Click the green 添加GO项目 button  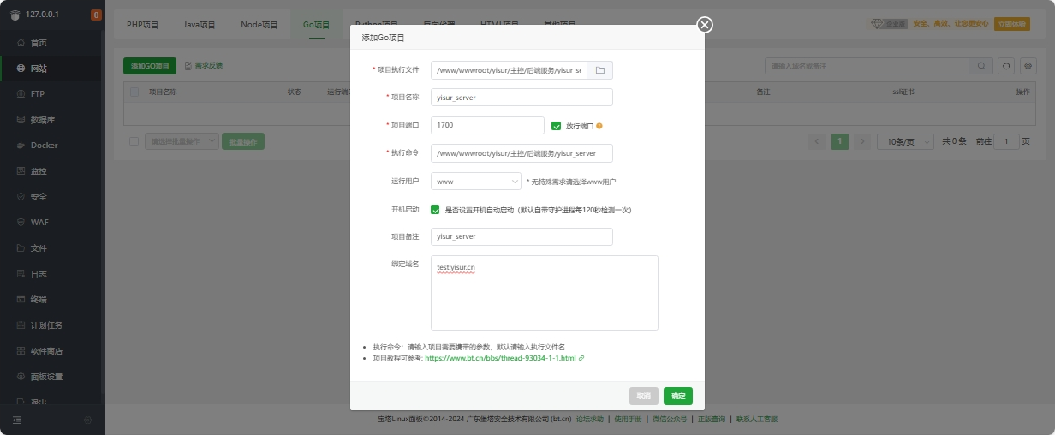pos(150,66)
